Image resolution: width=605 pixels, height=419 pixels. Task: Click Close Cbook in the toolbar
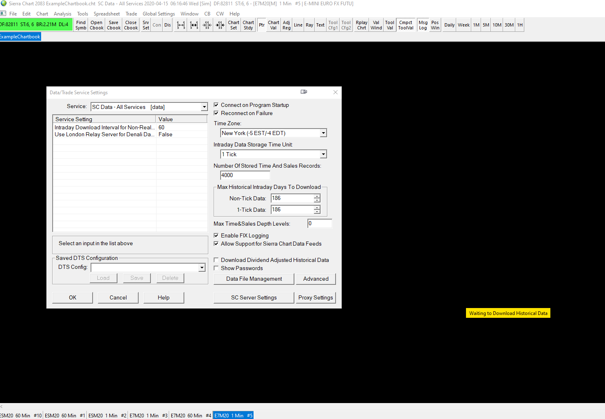pyautogui.click(x=131, y=25)
